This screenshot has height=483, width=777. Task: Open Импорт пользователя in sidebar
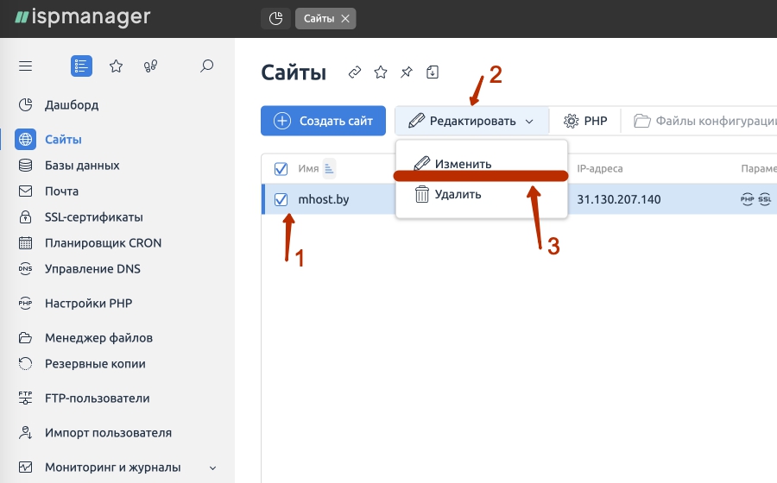click(x=108, y=433)
